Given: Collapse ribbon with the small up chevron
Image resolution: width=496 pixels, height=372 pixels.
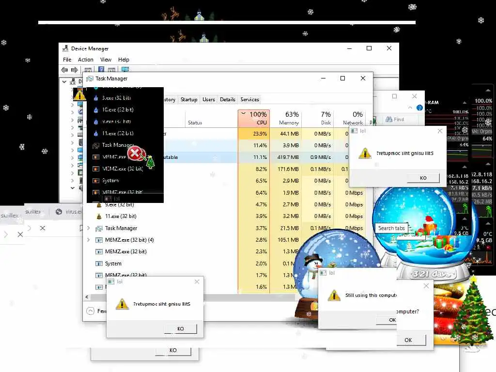Looking at the screenshot, I should [x=410, y=108].
